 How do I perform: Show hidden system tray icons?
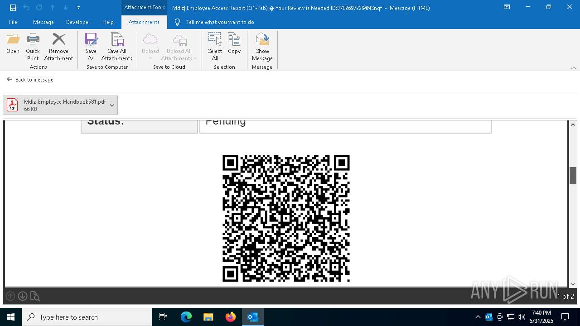point(478,317)
